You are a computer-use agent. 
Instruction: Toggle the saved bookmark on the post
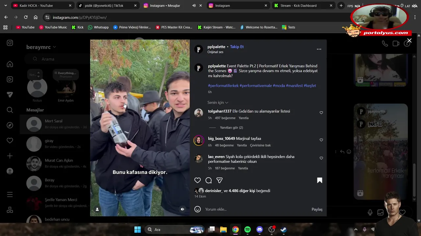click(x=319, y=180)
